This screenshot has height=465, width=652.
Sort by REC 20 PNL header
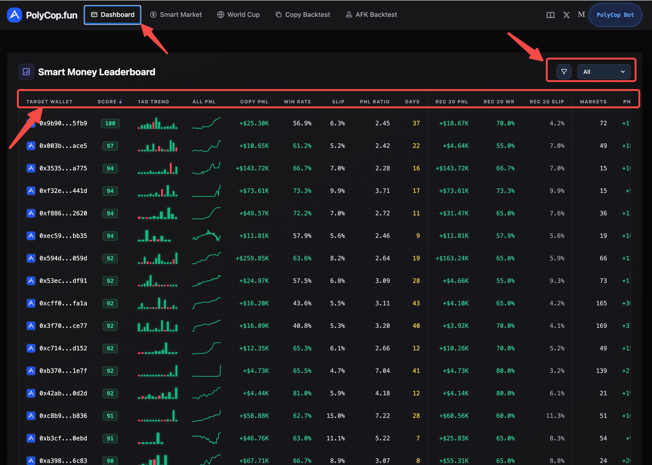click(x=452, y=102)
